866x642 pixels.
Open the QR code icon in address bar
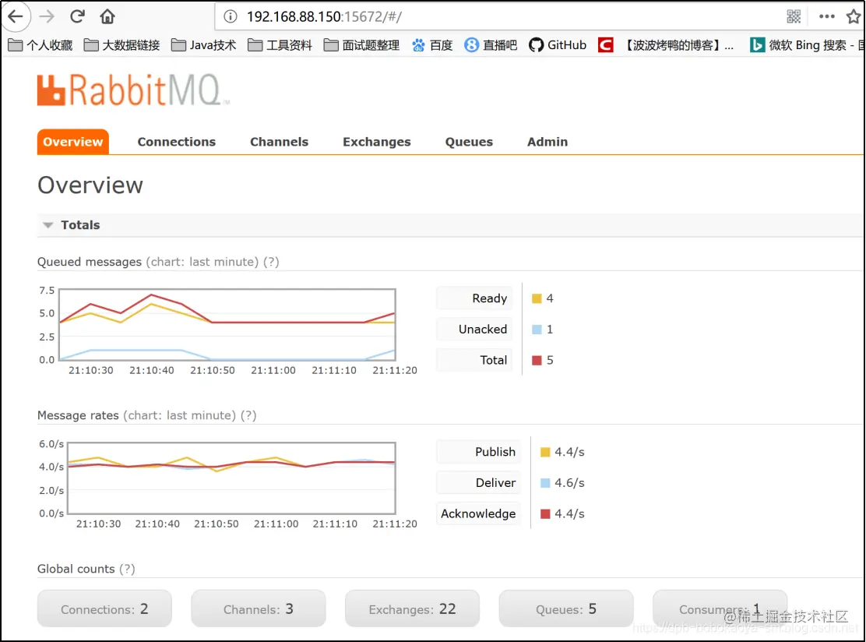[x=794, y=16]
